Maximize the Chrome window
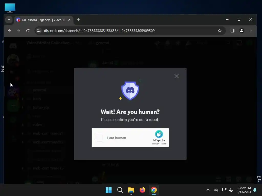Viewport: 262px width, 196px height. [239, 19]
